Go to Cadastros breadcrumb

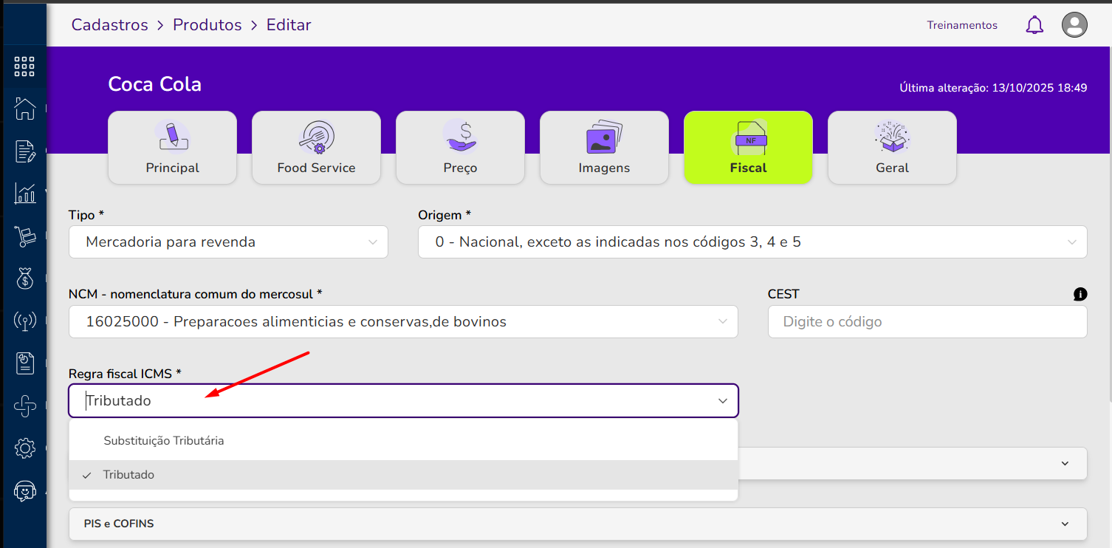110,25
